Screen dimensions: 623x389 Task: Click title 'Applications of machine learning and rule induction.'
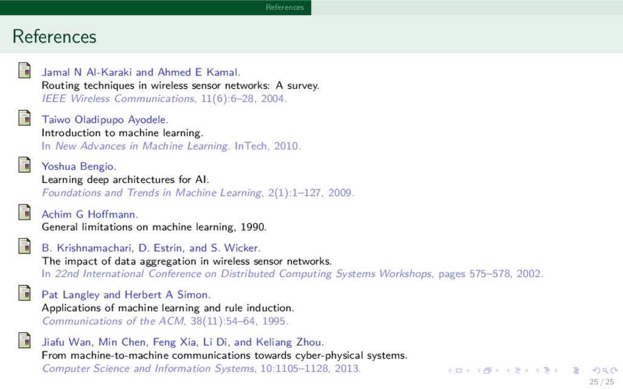168,308
